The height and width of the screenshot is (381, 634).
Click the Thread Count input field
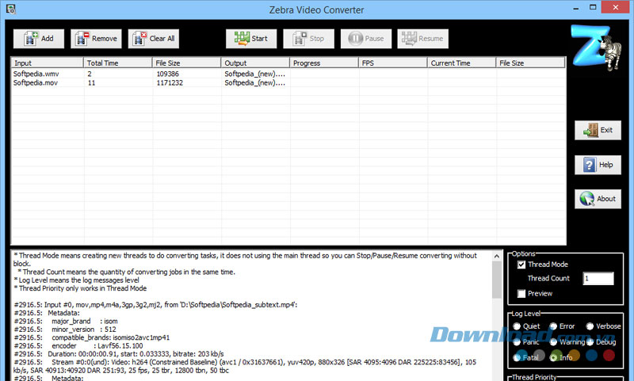tap(598, 279)
